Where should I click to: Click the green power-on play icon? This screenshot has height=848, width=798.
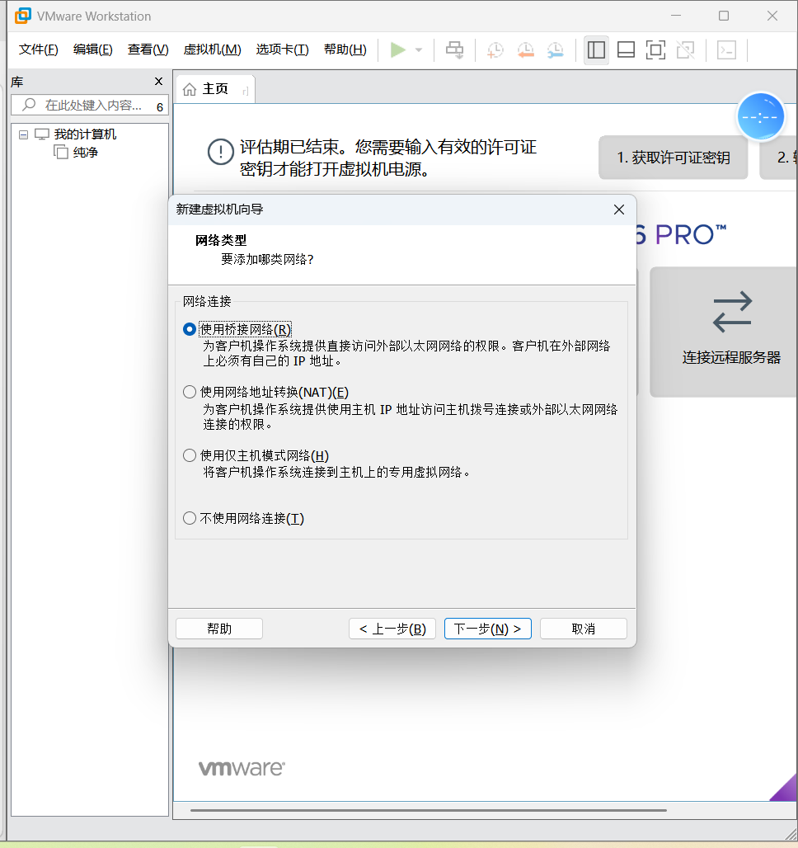[398, 49]
